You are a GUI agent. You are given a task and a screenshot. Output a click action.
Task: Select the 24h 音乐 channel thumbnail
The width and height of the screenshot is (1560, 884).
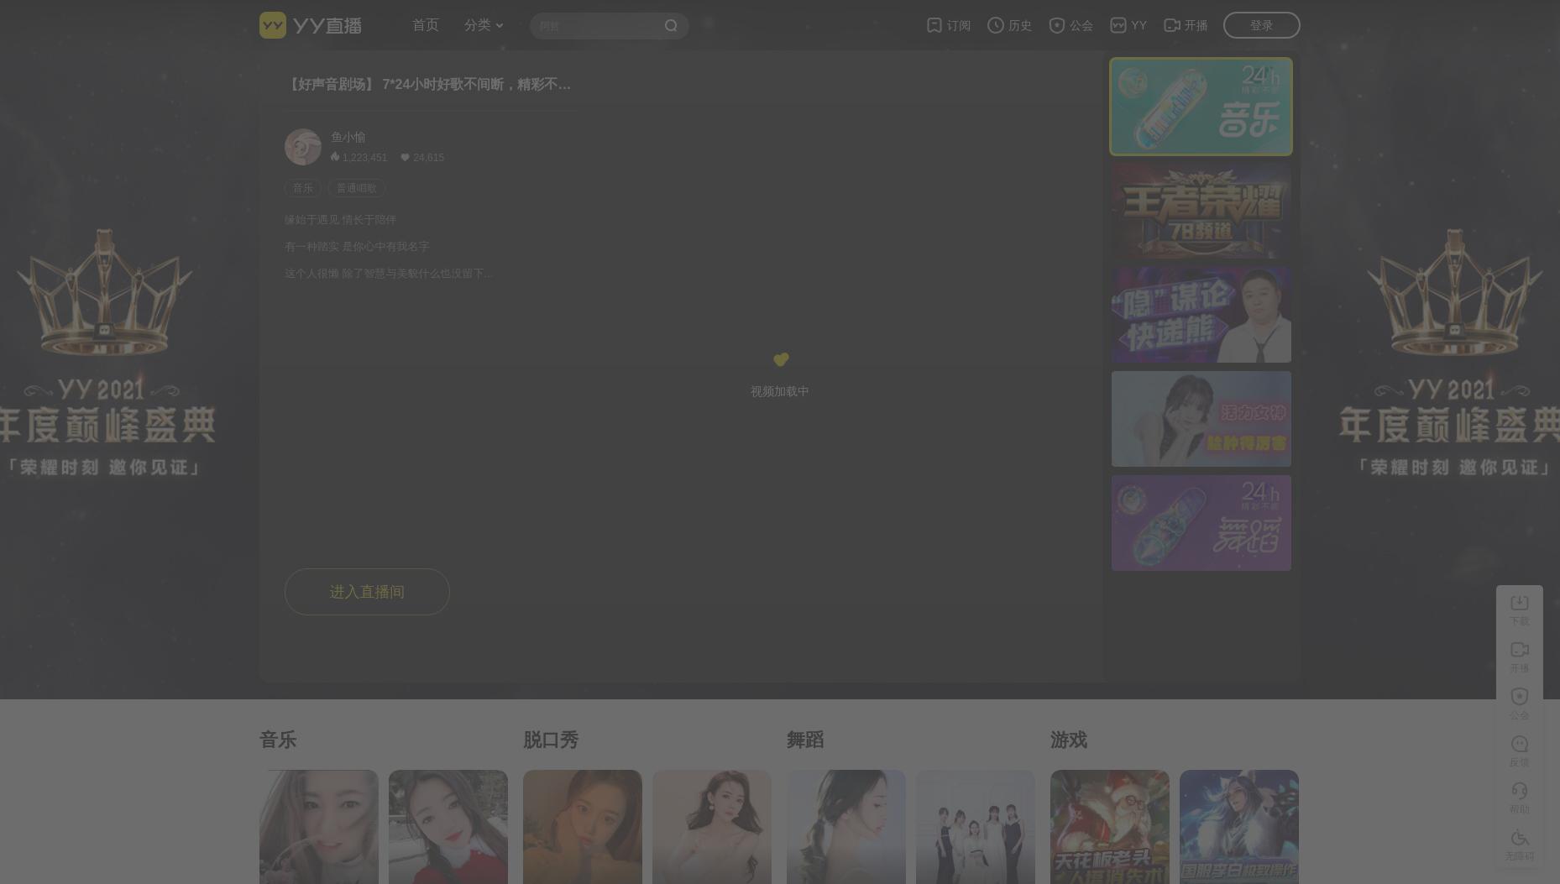(1201, 107)
